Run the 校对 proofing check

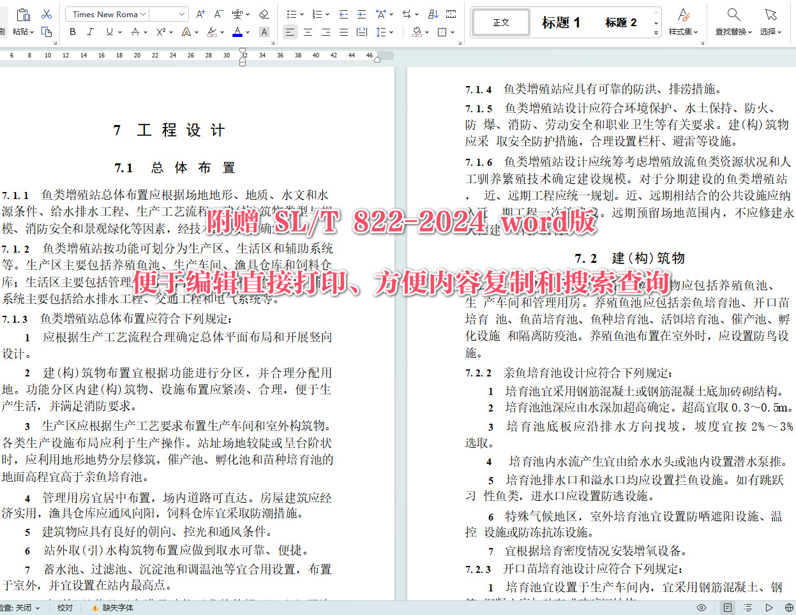point(64,607)
